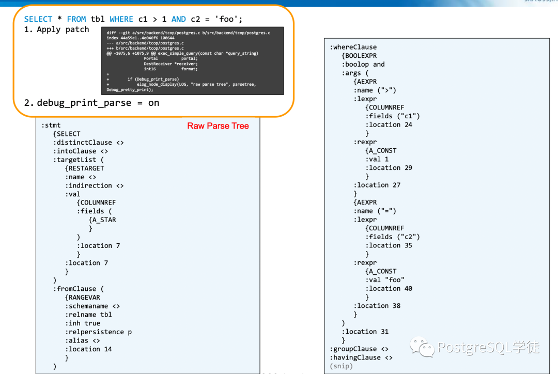This screenshot has width=558, height=374.
Task: Select the ":val "foo"" constant line
Action: coord(385,279)
